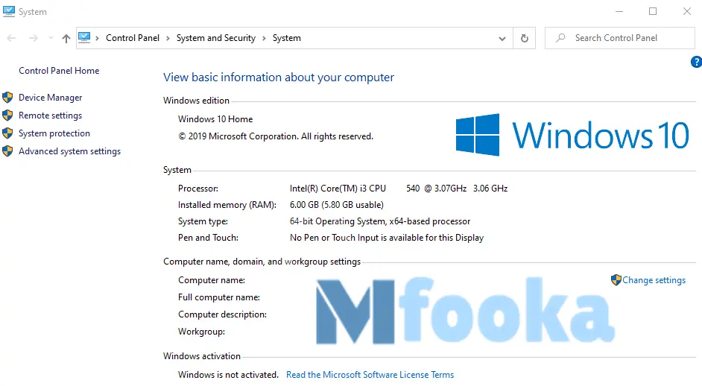Click the Windows 10 logo
This screenshot has width=702, height=386.
click(572, 135)
